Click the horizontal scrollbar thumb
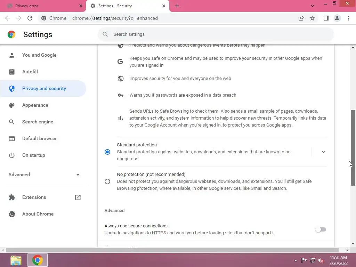356x267 pixels. click(x=172, y=250)
